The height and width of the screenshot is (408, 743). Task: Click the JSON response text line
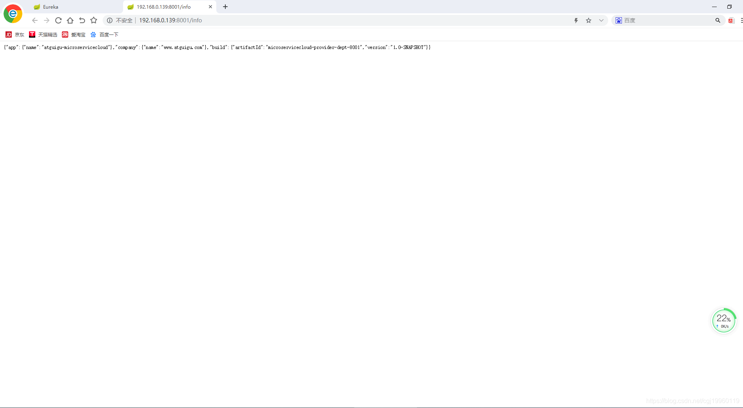click(x=217, y=47)
